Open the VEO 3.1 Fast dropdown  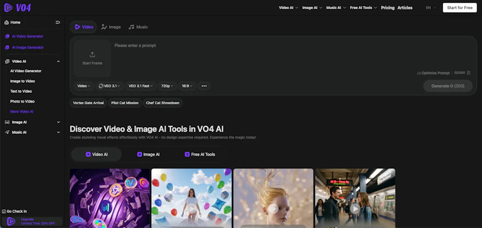tap(141, 86)
